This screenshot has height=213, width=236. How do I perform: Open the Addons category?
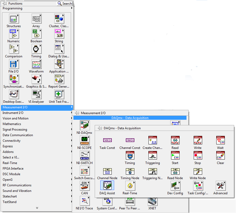point(37,152)
